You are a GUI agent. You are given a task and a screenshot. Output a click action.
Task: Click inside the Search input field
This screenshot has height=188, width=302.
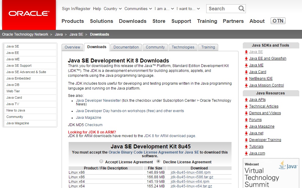click(x=221, y=9)
